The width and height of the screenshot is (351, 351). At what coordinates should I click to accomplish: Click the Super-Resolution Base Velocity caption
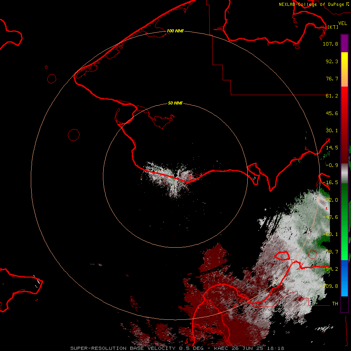click(177, 348)
